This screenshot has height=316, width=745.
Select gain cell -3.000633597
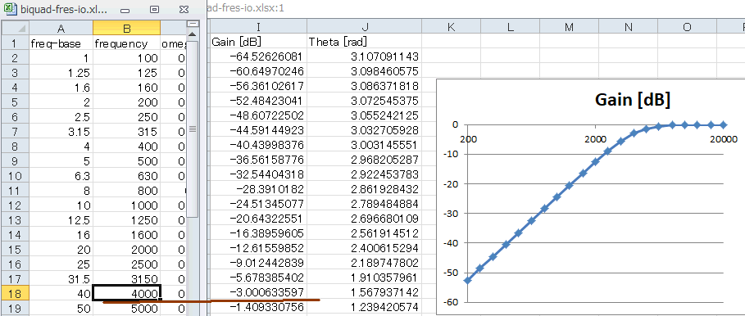(258, 291)
